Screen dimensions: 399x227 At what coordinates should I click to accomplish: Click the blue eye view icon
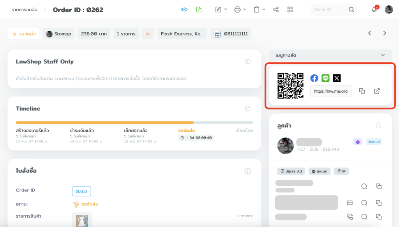click(184, 9)
